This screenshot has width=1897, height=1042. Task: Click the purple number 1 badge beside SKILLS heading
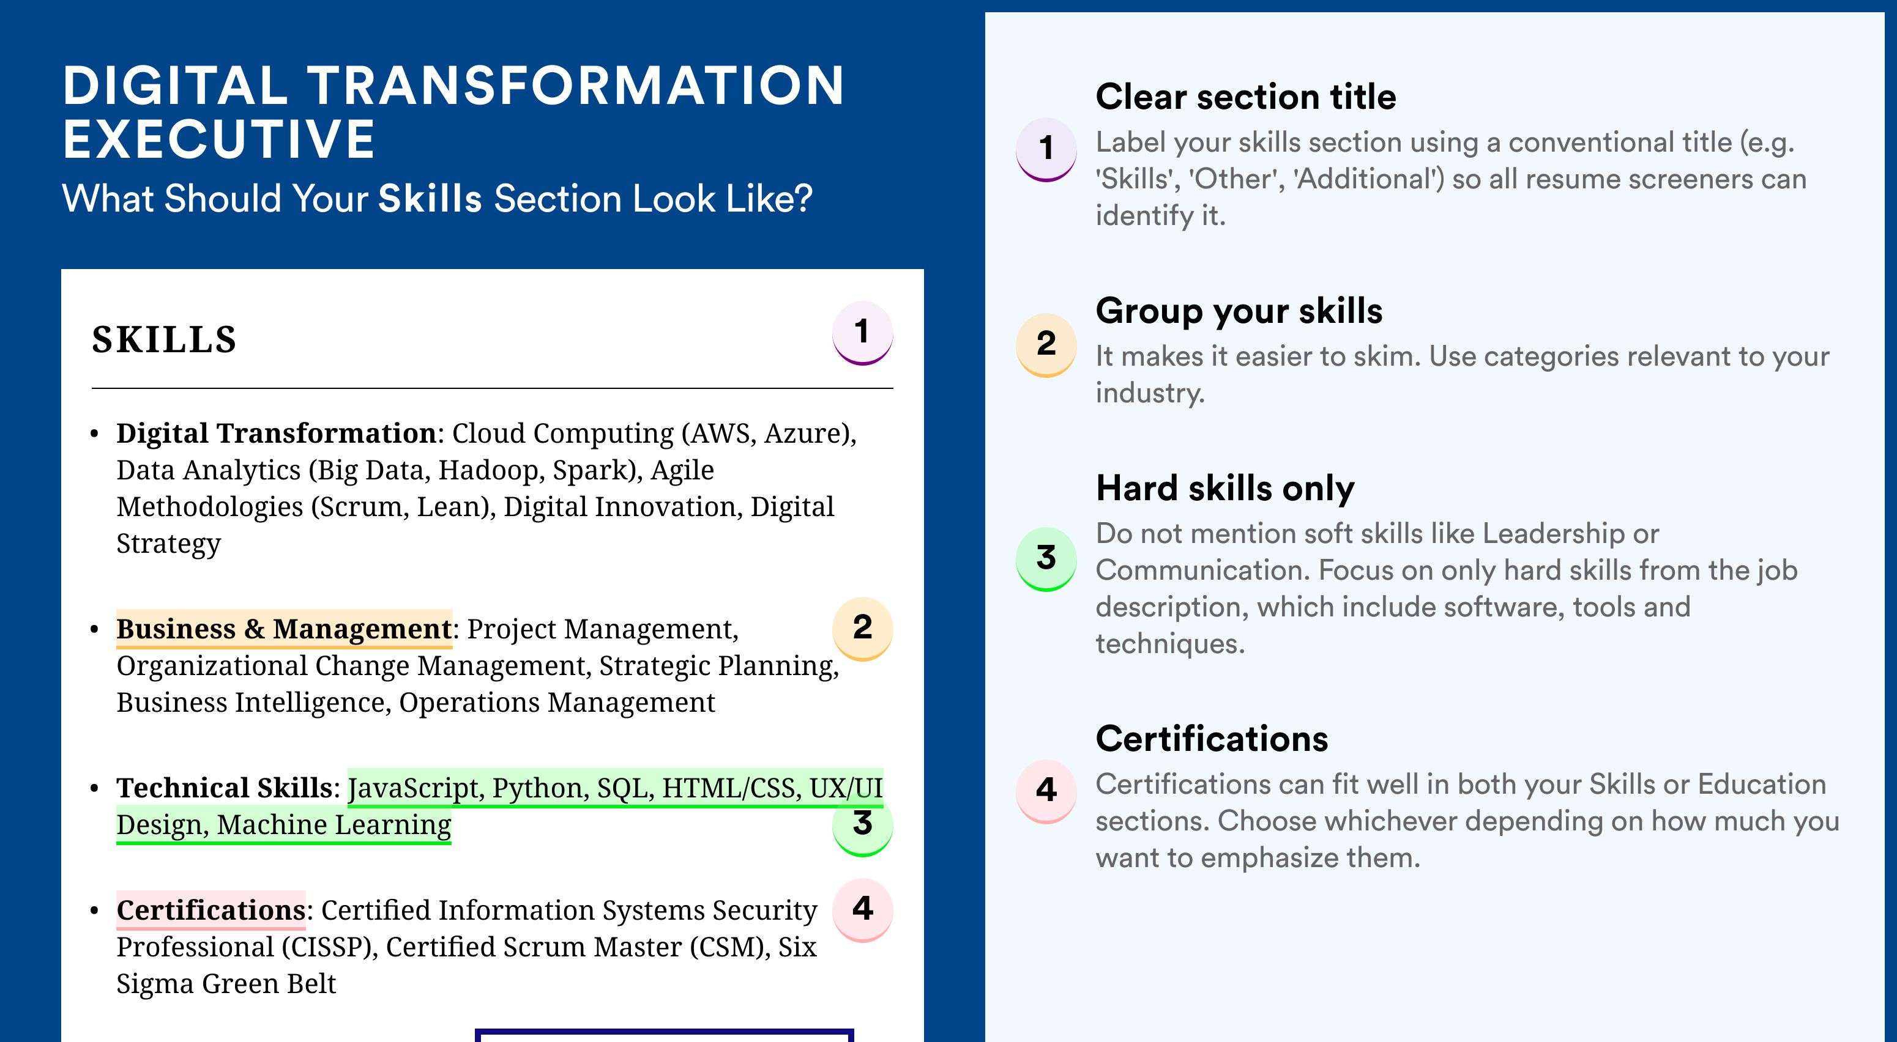coord(862,333)
